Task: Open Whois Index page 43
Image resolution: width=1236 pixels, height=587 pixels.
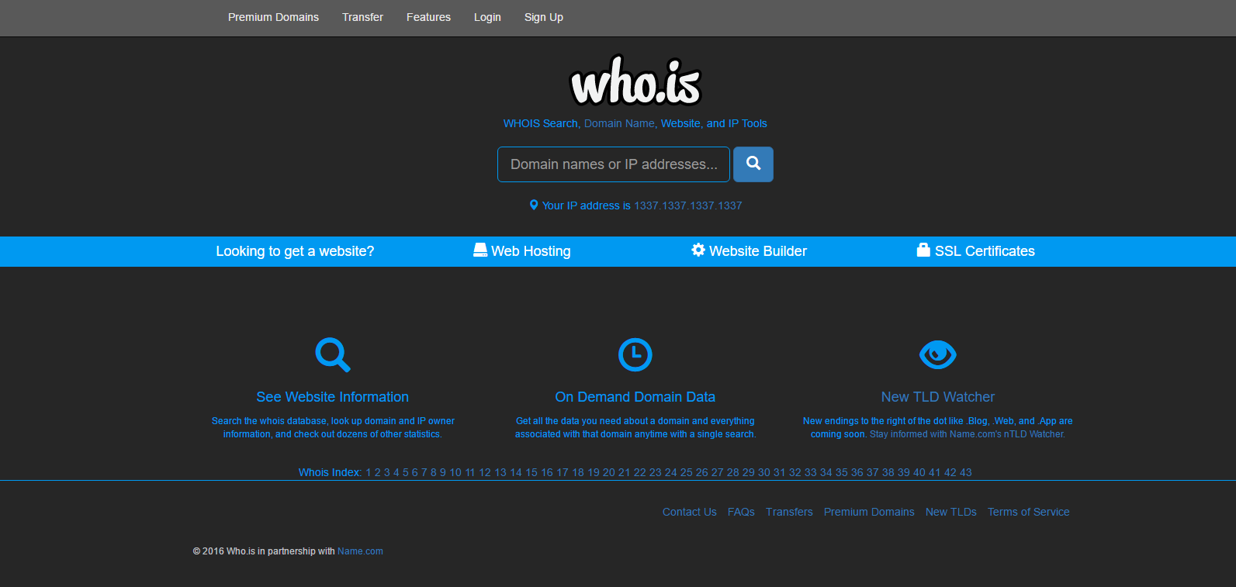Action: 966,472
